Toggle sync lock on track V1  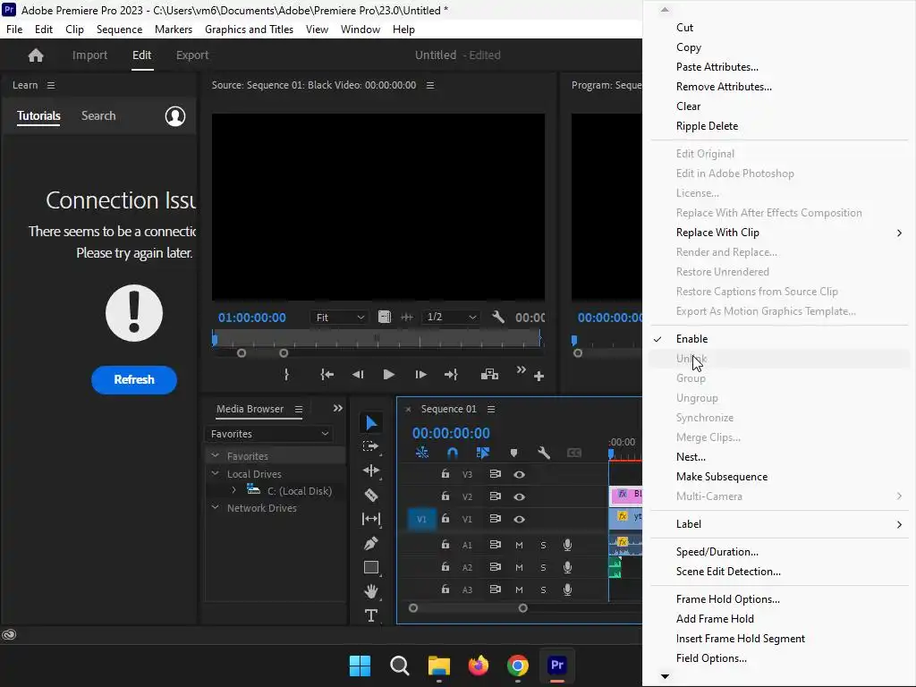495,519
